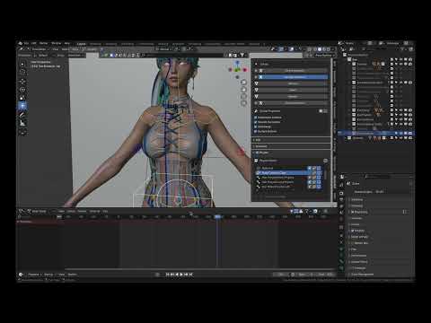The image size is (431, 323).
Task: Click the viewport zoom magnifier button
Action: pos(243,83)
